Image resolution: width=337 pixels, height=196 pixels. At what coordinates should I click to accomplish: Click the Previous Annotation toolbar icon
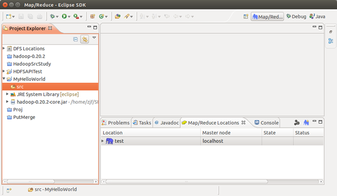click(x=154, y=16)
